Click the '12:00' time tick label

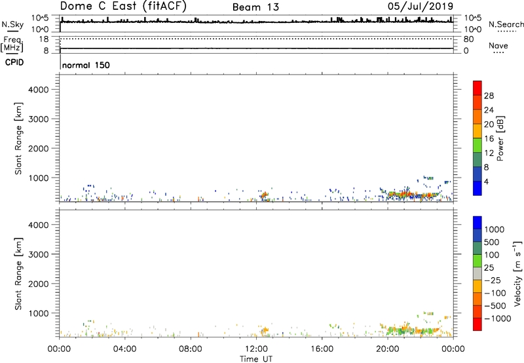pyautogui.click(x=256, y=349)
